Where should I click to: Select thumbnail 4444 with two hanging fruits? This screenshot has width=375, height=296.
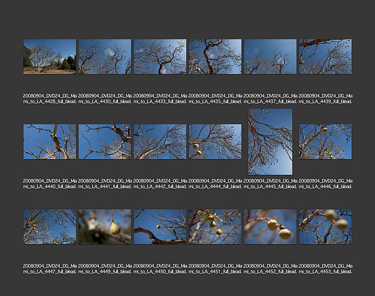click(x=215, y=141)
